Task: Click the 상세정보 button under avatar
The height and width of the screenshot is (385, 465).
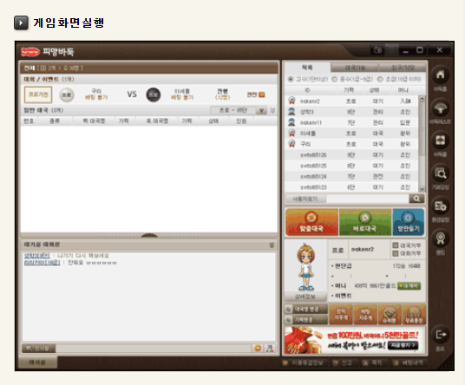Action: point(305,297)
